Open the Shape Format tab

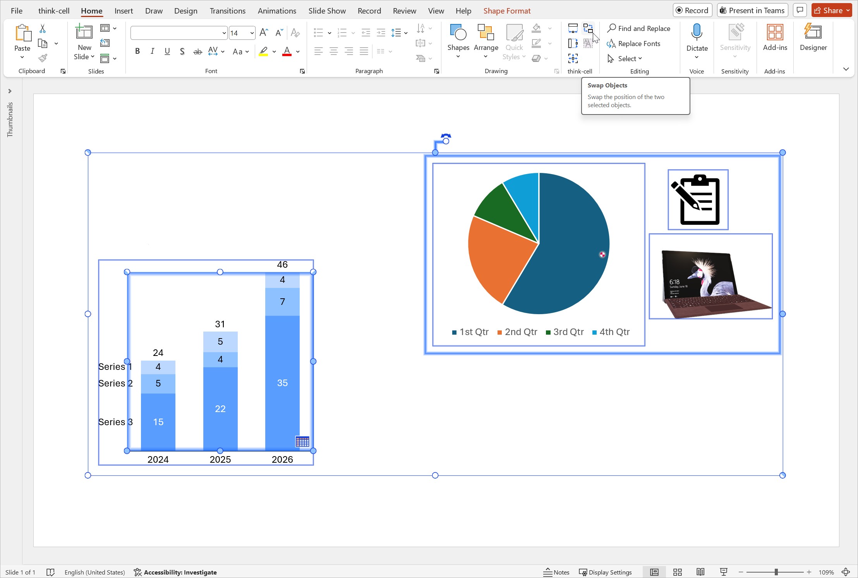pos(506,11)
